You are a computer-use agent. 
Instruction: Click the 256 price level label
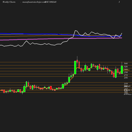tap(126, 78)
